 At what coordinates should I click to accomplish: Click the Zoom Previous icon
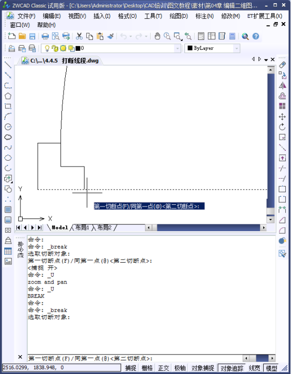click(x=188, y=36)
